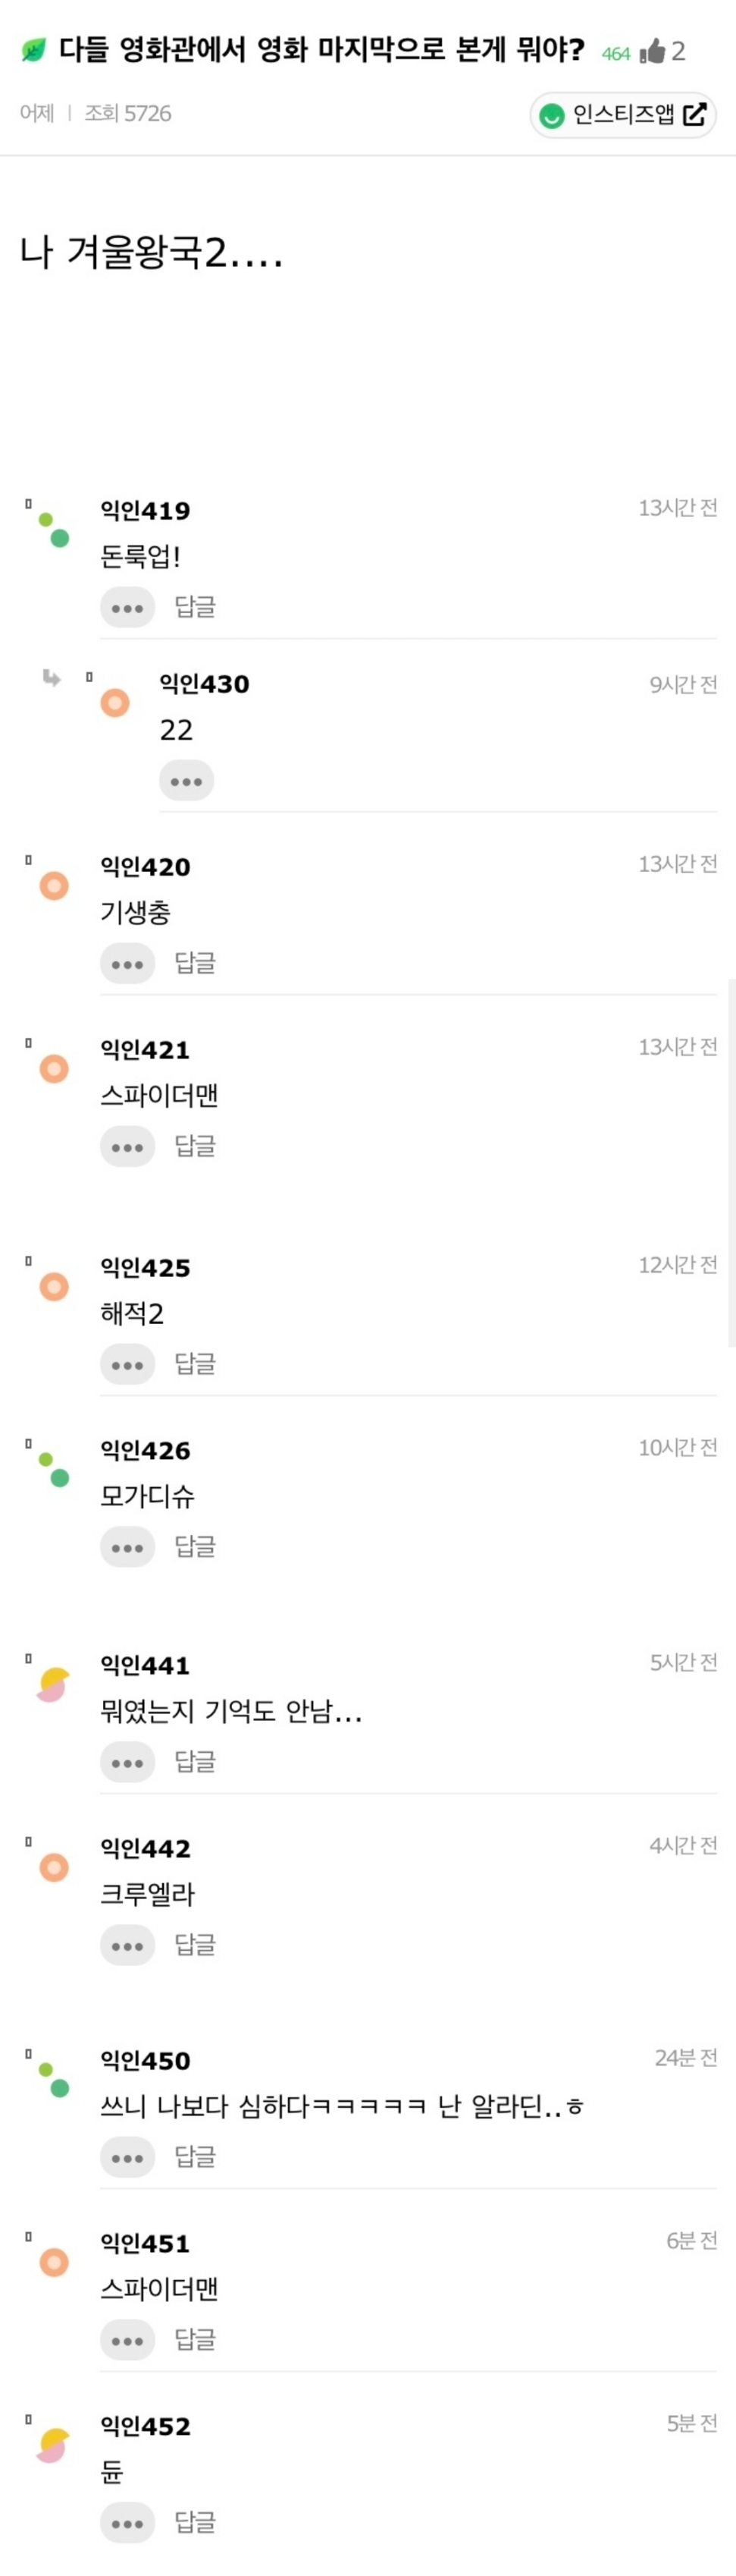Image resolution: width=736 pixels, height=2576 pixels.
Task: Click the green leaf icon beside title
Action: pyautogui.click(x=33, y=50)
